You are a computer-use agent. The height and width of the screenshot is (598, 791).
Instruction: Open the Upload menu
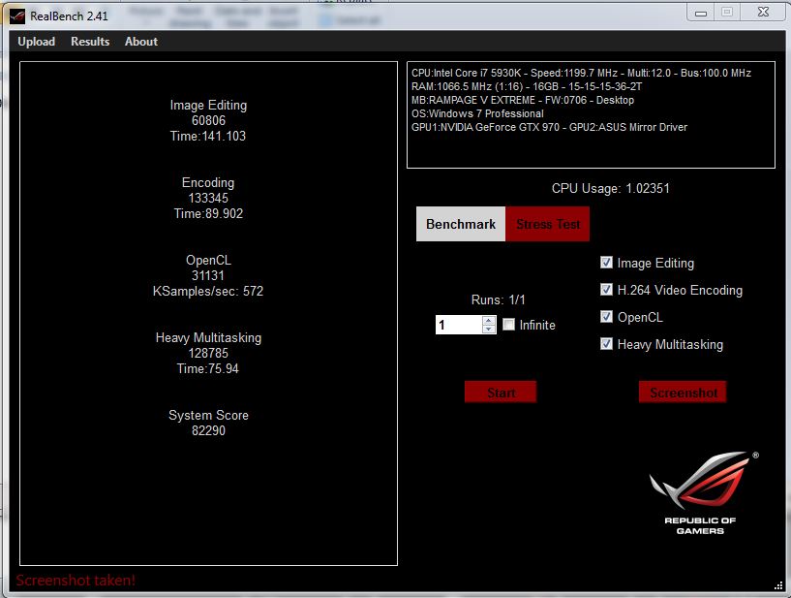tap(37, 42)
